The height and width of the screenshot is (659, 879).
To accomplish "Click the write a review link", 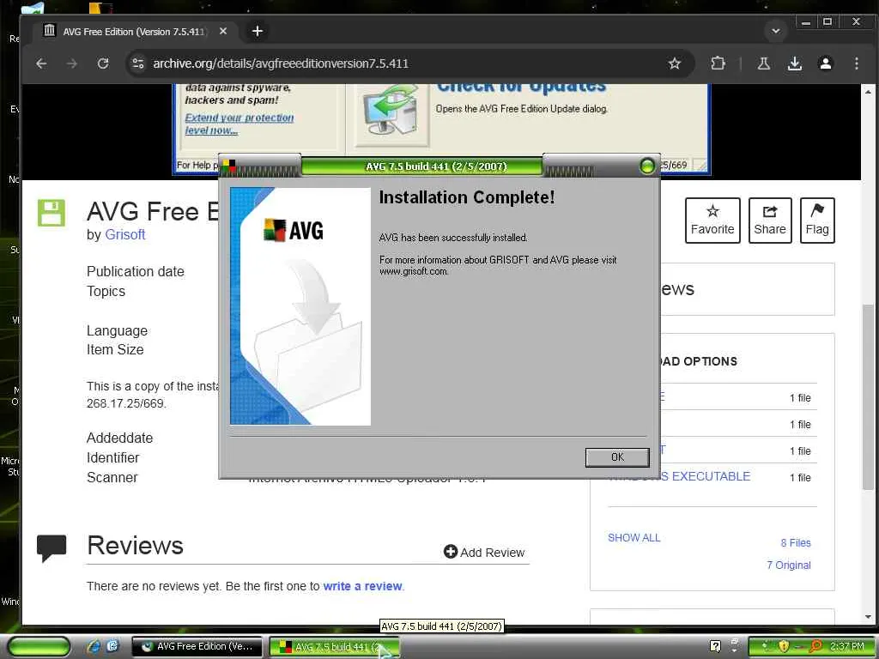I will click(x=363, y=586).
